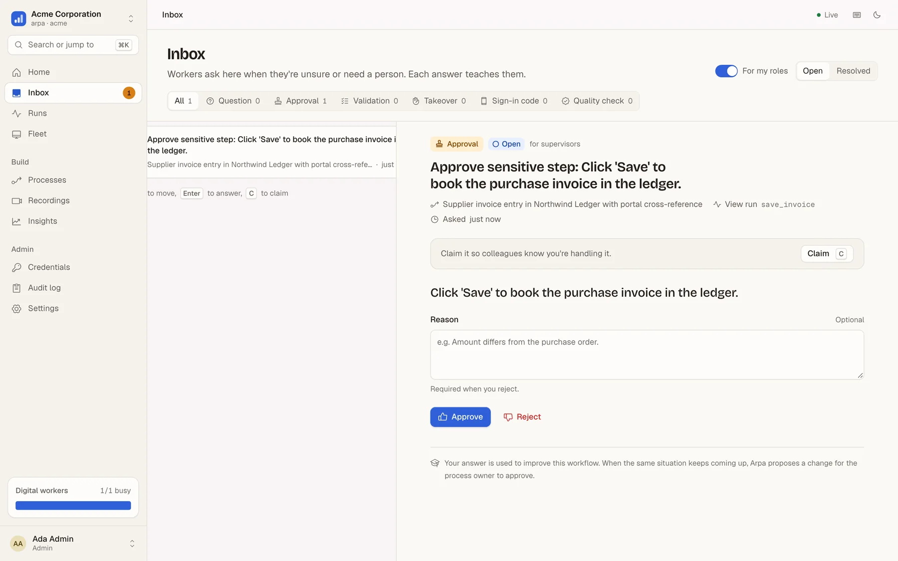Select the Open filter segment
This screenshot has height=561, width=898.
812,71
